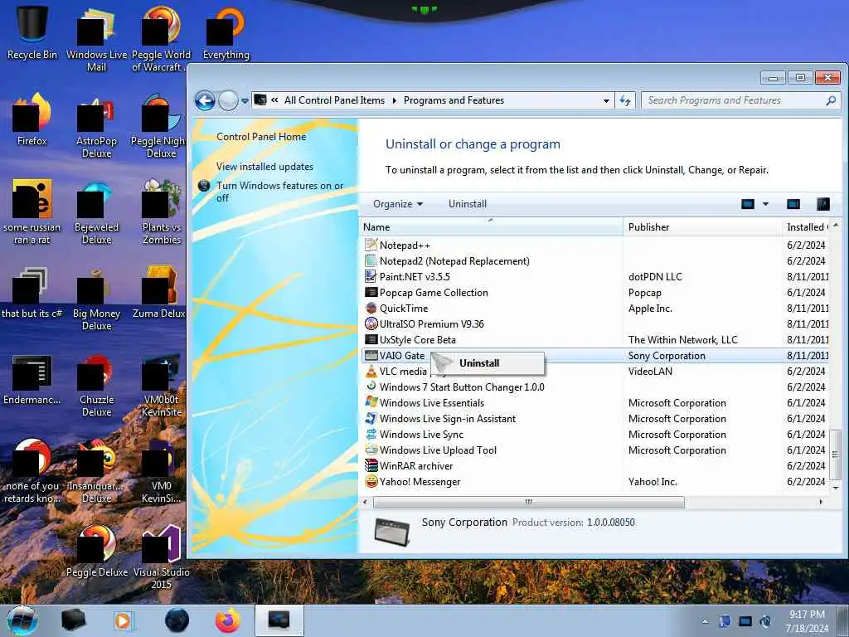Click the Yahoo! Messenger smiley icon
The height and width of the screenshot is (637, 849).
point(371,482)
